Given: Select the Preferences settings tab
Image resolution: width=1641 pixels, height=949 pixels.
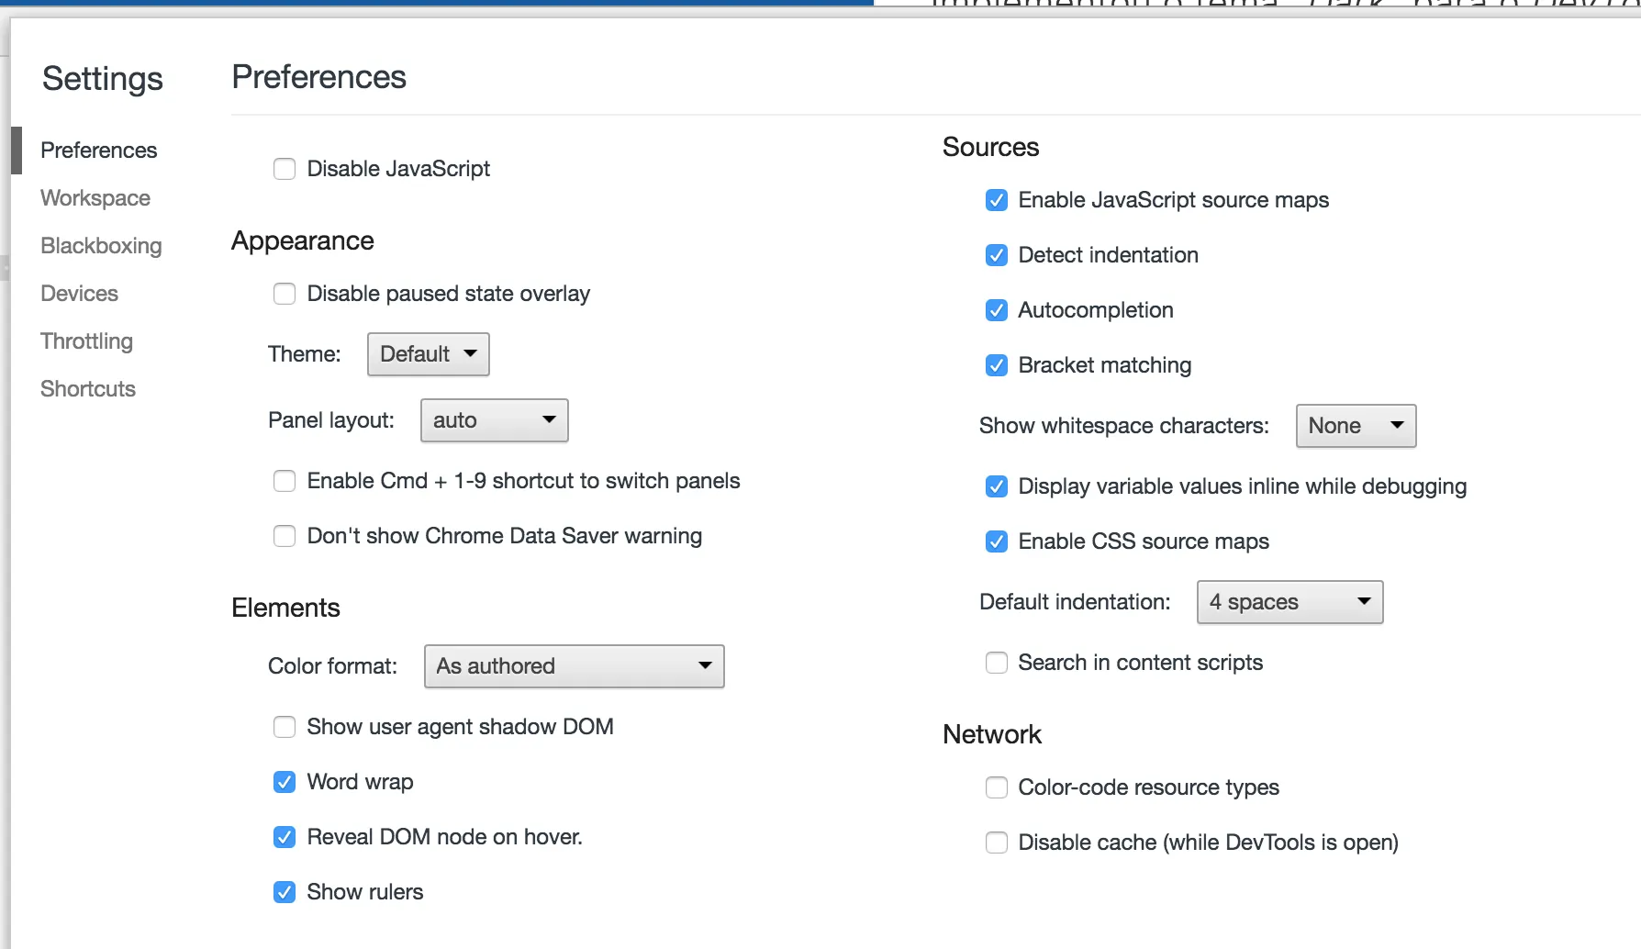Looking at the screenshot, I should [99, 151].
